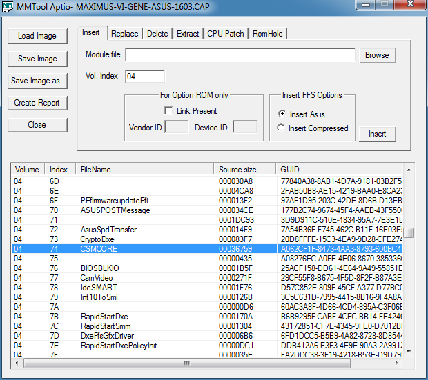Select the RapidStartDxe module
Viewport: 428px width, 380px height.
point(208,317)
